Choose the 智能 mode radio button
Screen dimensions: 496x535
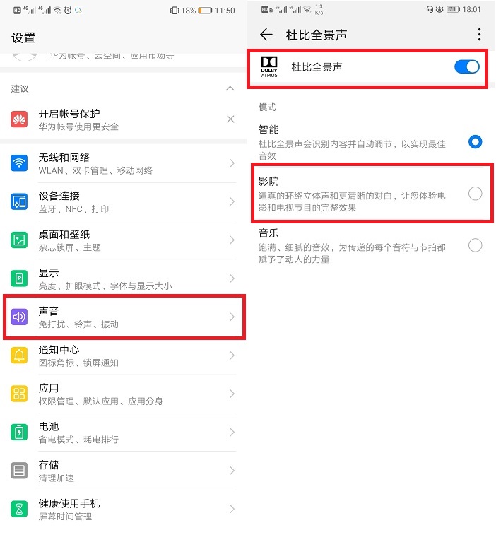475,141
